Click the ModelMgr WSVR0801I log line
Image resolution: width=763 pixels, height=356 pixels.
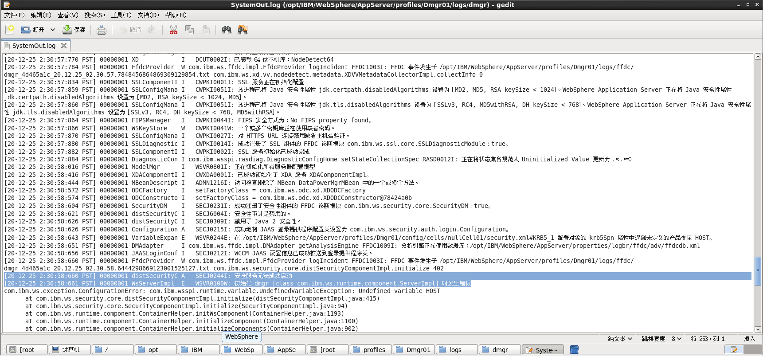click(x=160, y=167)
